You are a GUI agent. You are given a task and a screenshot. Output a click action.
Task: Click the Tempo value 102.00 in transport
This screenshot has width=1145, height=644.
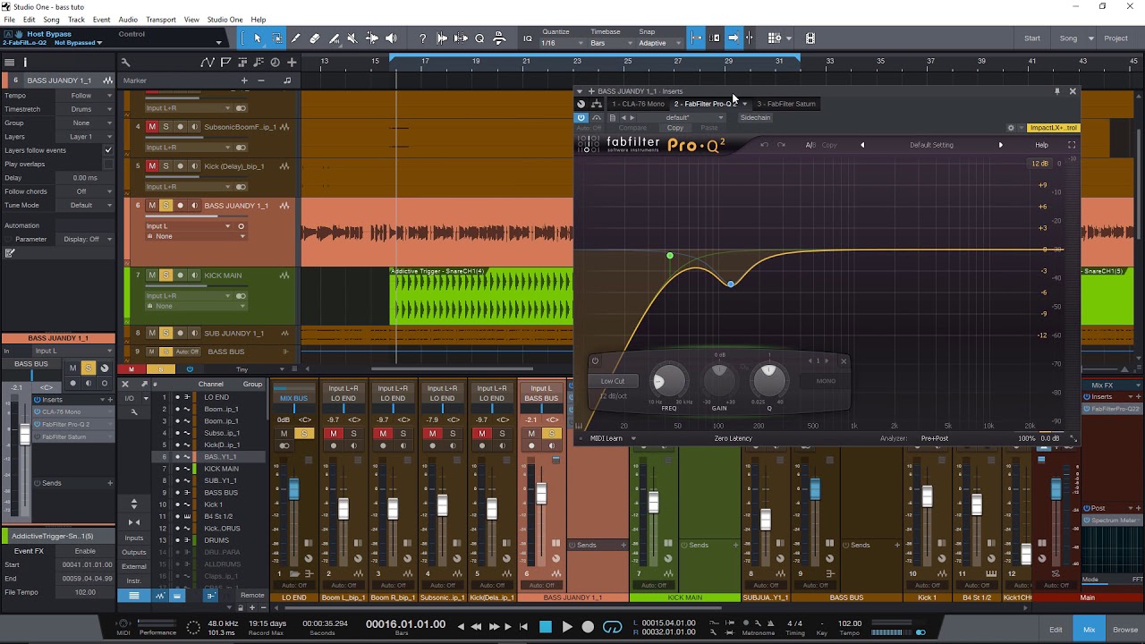pos(849,623)
